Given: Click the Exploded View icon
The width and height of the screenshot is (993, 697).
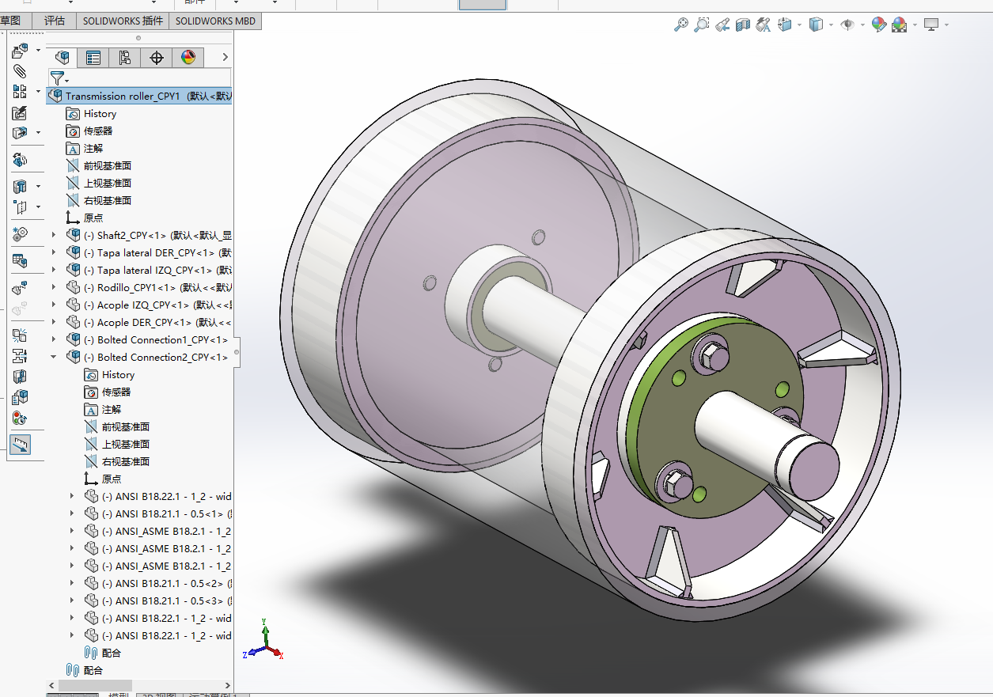Looking at the screenshot, I should click(x=20, y=289).
